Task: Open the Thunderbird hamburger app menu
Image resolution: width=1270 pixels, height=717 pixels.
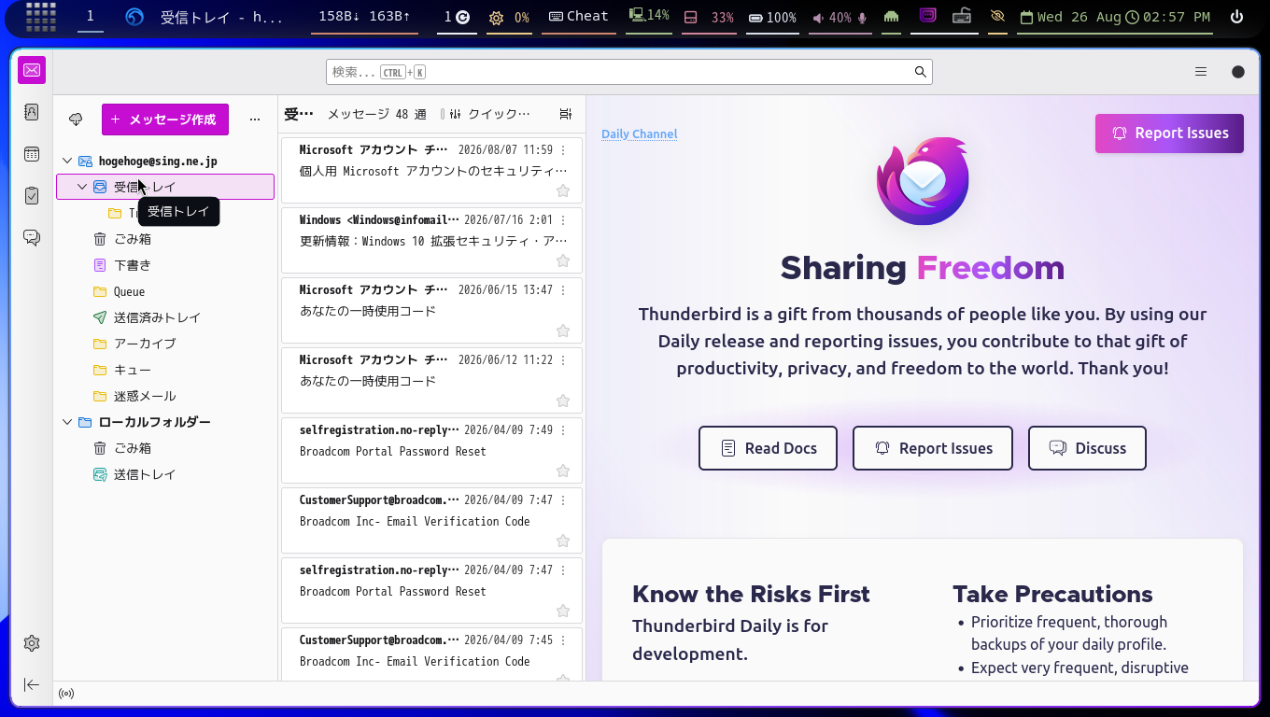Action: tap(1201, 72)
